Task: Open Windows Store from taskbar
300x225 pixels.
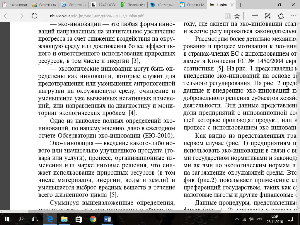Action: (x=79, y=219)
